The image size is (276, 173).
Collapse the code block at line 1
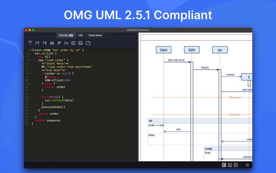[x=30, y=50]
